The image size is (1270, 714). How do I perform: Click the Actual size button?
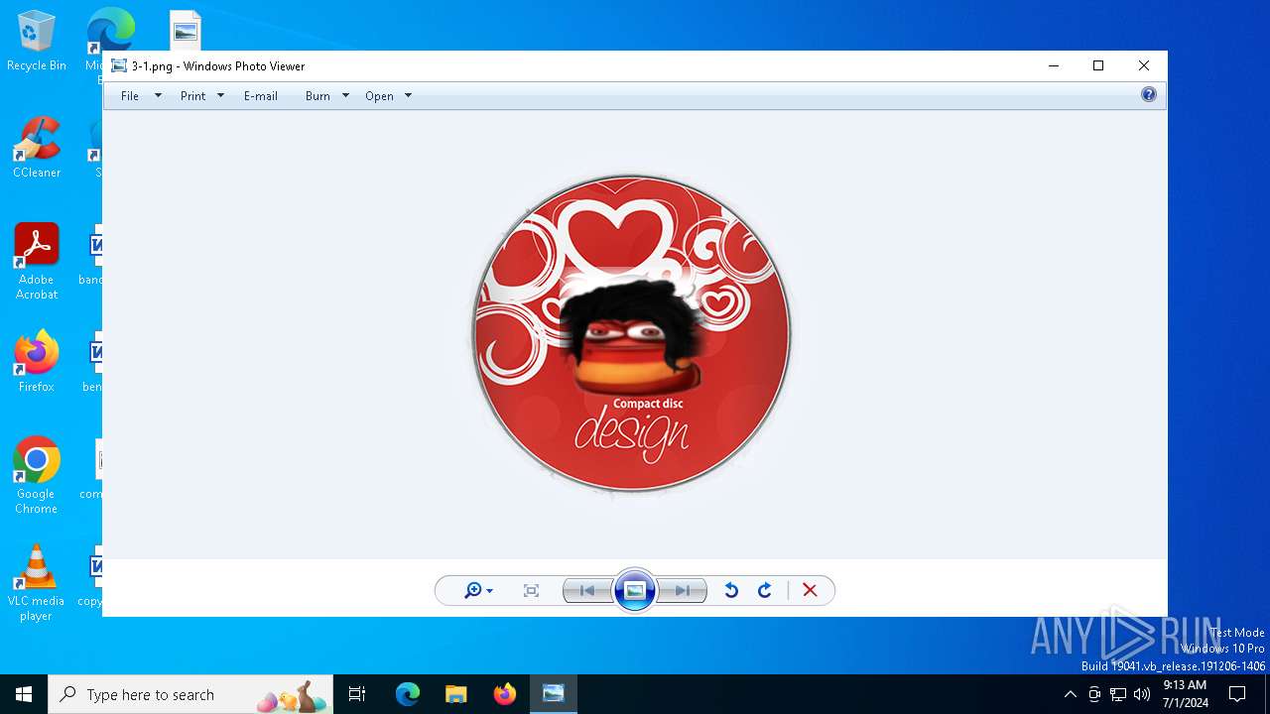[x=531, y=591]
